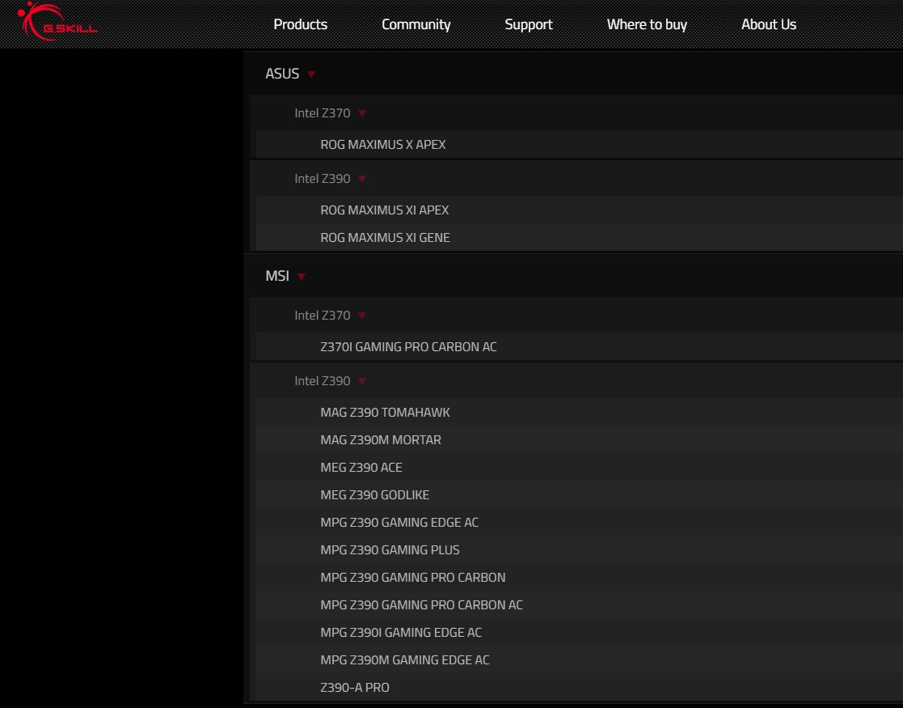Collapse the ASUS section arrow

tap(311, 74)
